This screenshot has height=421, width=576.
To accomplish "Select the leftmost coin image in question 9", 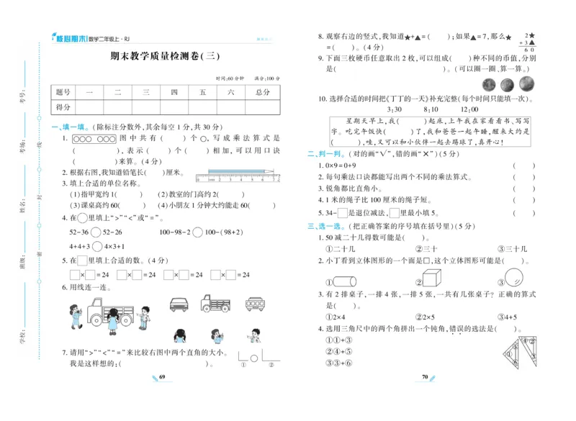I will pyautogui.click(x=487, y=85).
